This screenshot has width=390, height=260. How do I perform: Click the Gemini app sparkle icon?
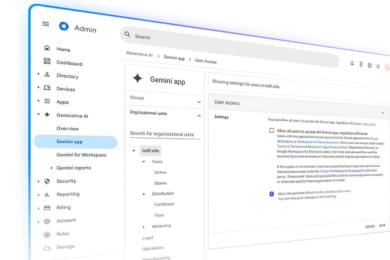137,78
